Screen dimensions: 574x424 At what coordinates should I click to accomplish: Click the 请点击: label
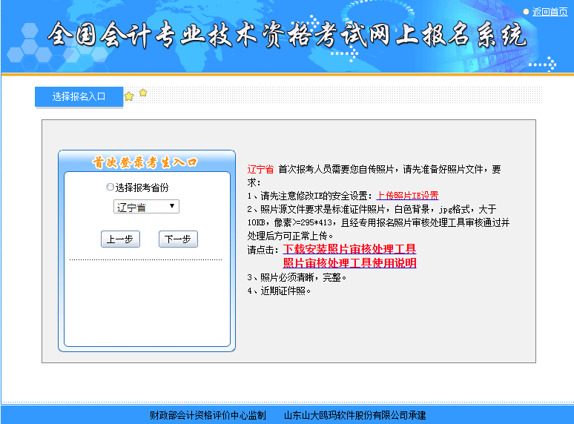pyautogui.click(x=263, y=250)
